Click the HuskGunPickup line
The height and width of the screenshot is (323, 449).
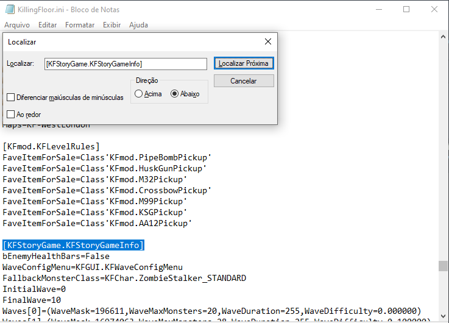(105, 168)
